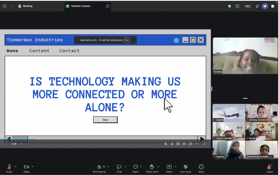The image size is (279, 175).
Task: Change view layout using the top-right icon
Action: tap(273, 6)
